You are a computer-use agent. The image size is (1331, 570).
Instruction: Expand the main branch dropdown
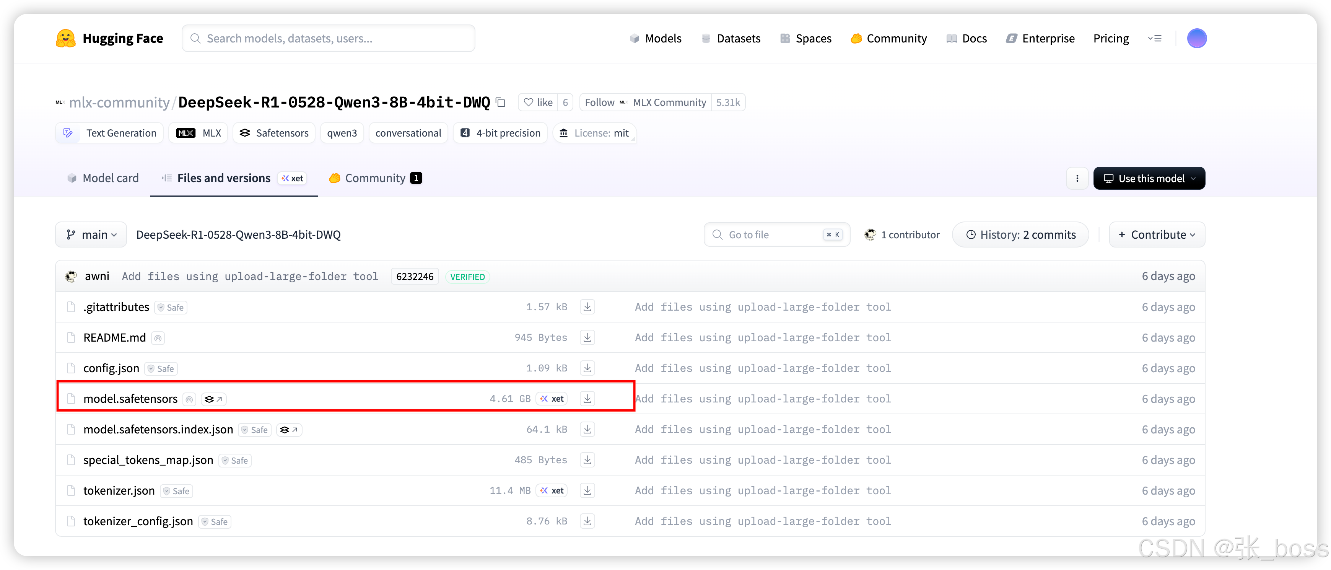pyautogui.click(x=91, y=235)
